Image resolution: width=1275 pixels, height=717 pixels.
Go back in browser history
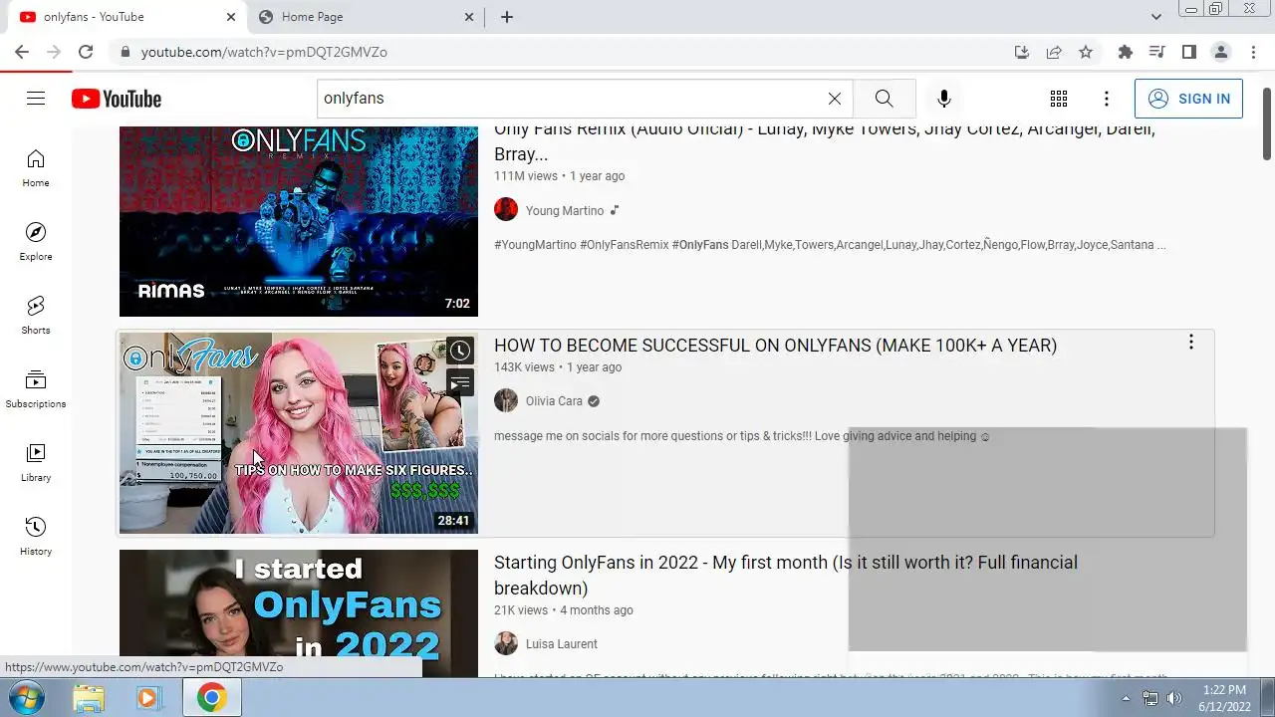tap(22, 52)
